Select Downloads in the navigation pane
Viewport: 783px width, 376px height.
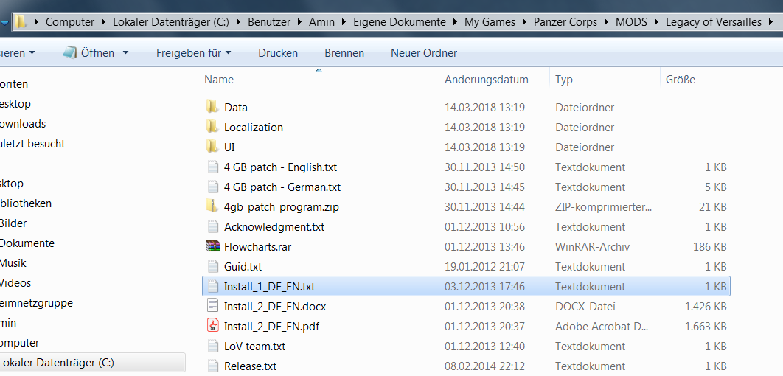[23, 124]
